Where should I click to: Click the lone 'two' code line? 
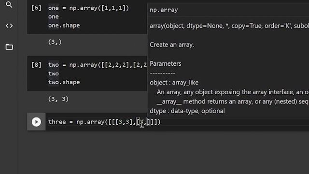[x=54, y=73]
